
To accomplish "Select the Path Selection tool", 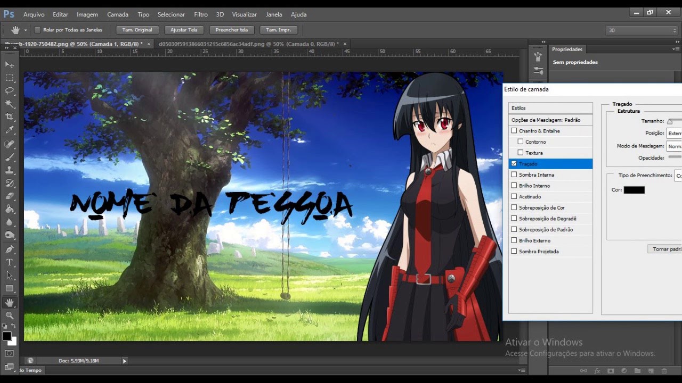I will point(10,276).
